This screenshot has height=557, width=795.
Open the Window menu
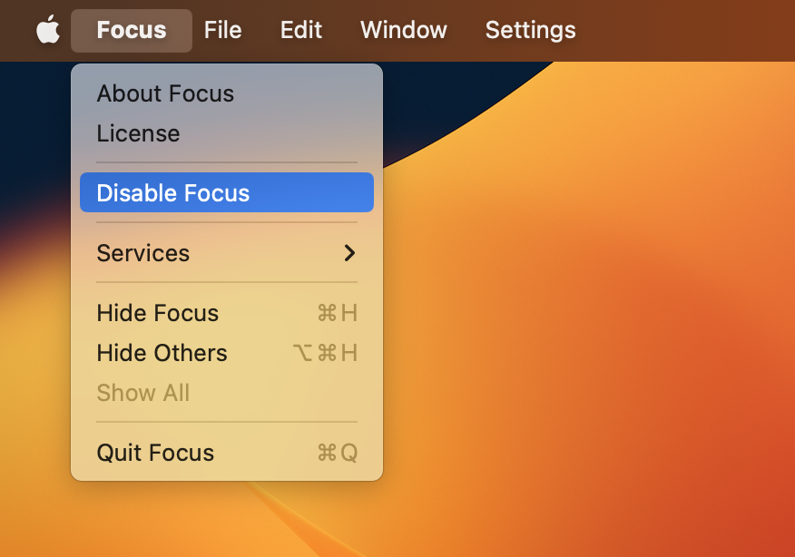tap(404, 30)
